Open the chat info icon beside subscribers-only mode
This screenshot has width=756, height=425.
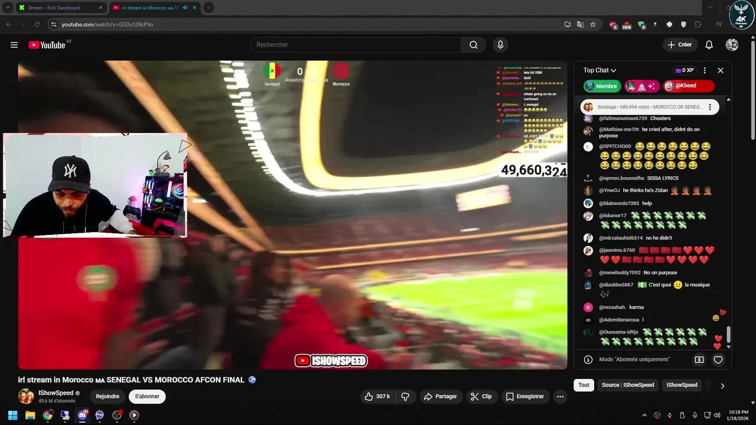(x=588, y=359)
